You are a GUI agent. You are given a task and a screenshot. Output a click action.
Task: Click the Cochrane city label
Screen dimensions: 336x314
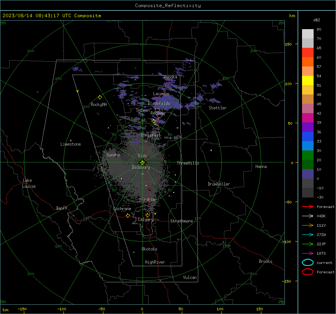pyautogui.click(x=122, y=209)
